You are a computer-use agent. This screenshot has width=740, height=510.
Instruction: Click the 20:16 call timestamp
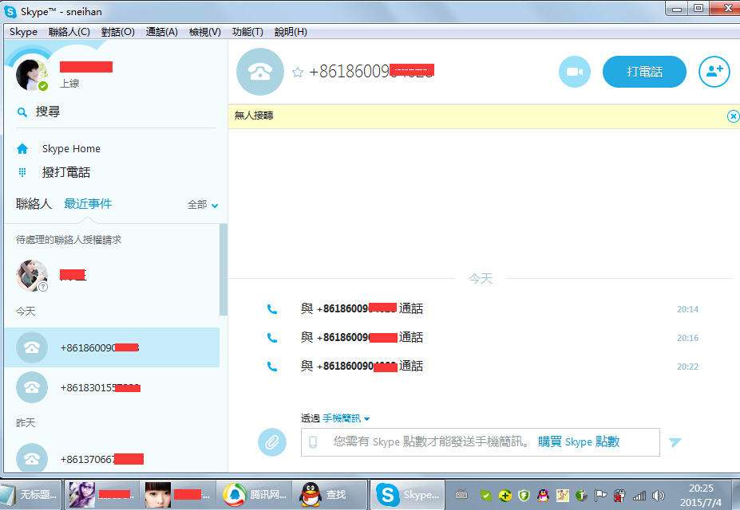point(687,338)
